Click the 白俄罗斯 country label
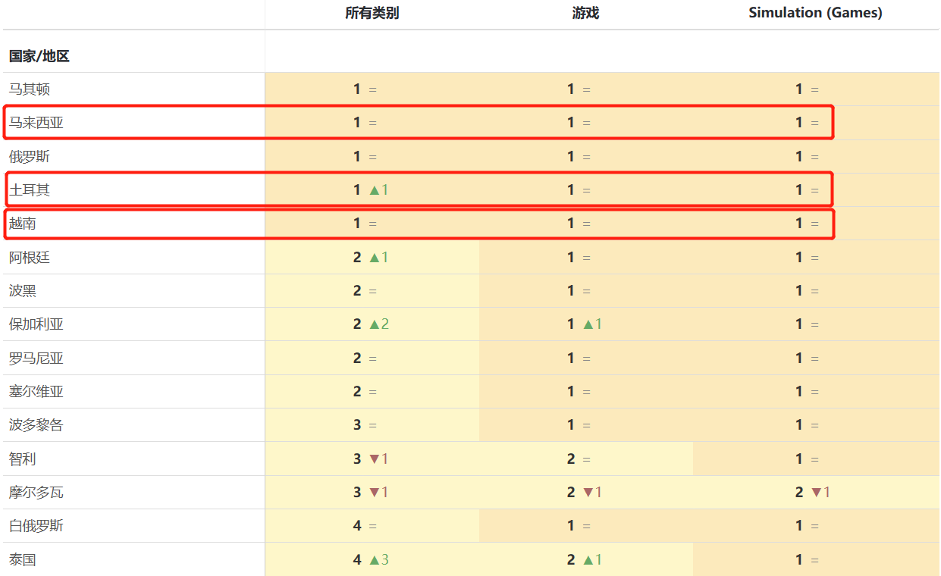The width and height of the screenshot is (941, 576). point(36,526)
